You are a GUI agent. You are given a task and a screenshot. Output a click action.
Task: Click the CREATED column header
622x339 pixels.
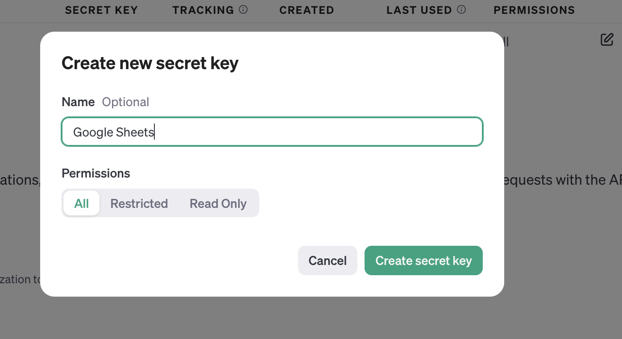[x=307, y=10]
